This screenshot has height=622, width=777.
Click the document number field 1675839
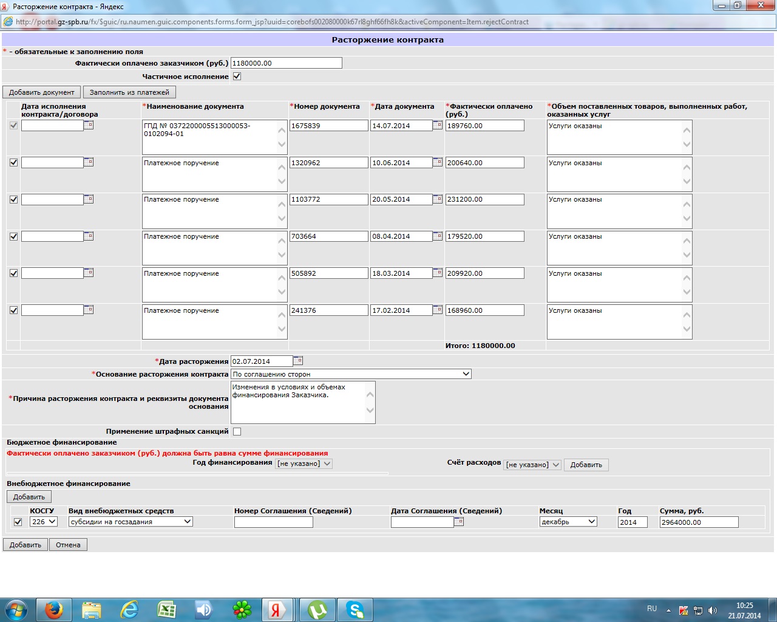(x=329, y=126)
